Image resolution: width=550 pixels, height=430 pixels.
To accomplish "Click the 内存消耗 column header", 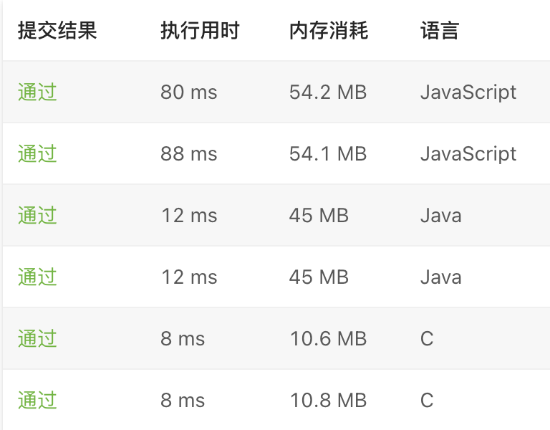I will point(329,31).
